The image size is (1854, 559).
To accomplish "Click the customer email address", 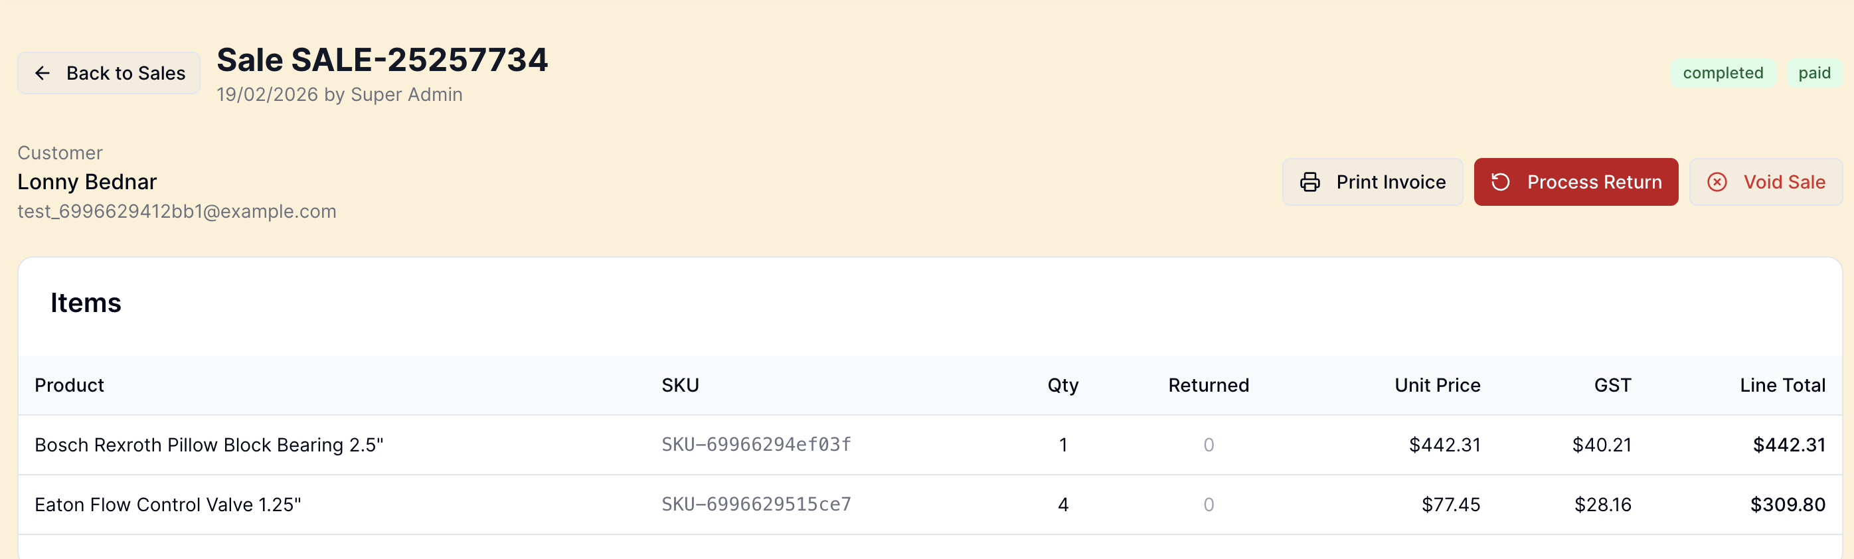I will click(x=177, y=212).
